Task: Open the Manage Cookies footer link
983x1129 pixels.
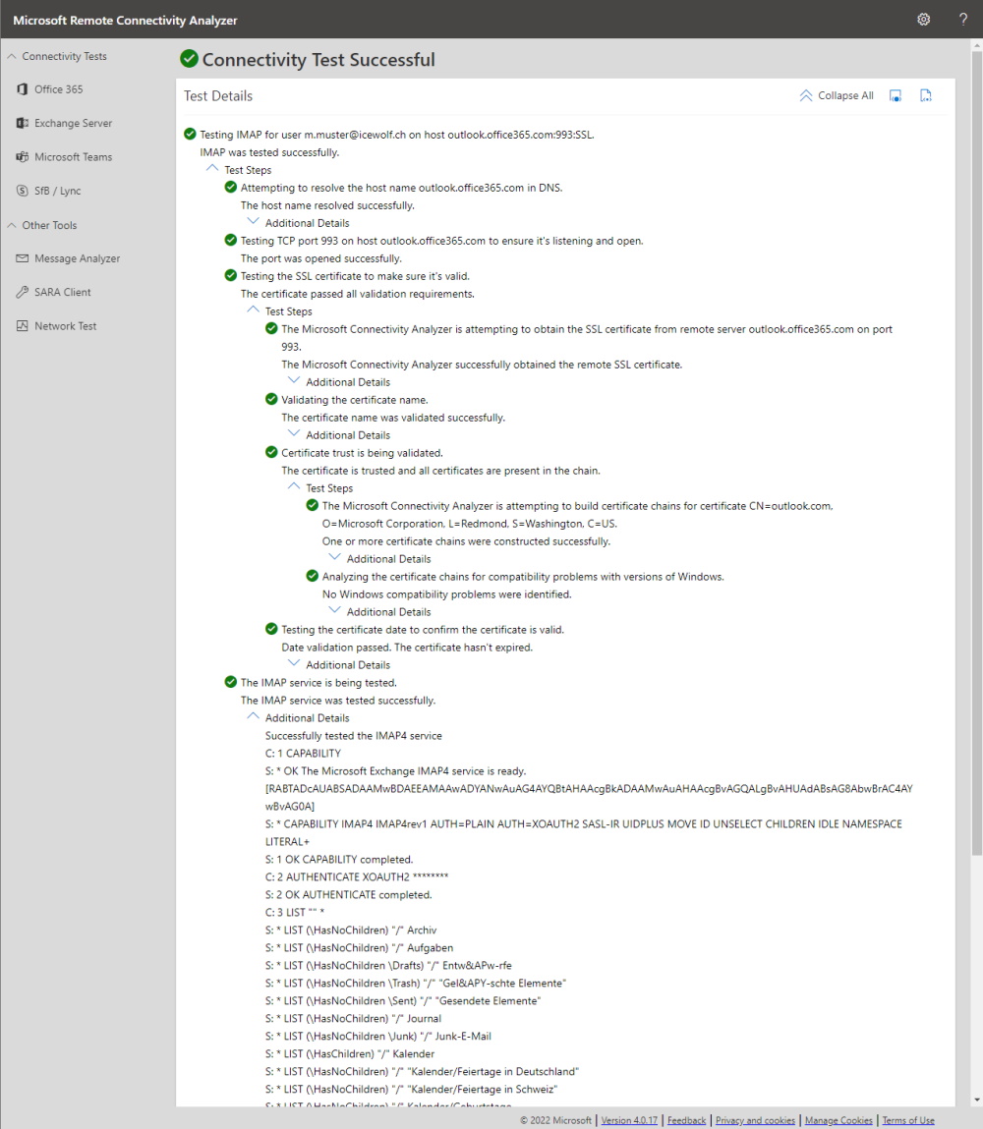Action: [x=838, y=1120]
